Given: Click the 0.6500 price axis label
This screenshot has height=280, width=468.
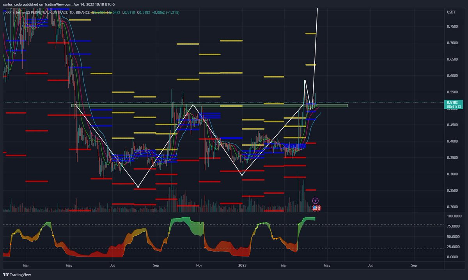Looking at the screenshot, I should coord(452,59).
